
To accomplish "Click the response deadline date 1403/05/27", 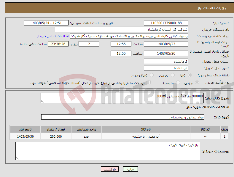I will (x=166, y=44).
